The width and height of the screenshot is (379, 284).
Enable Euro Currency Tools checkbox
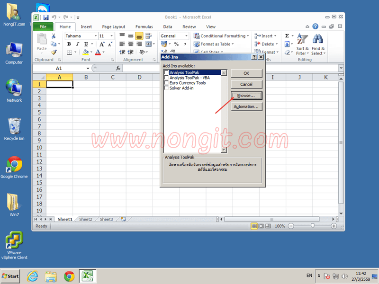point(166,83)
